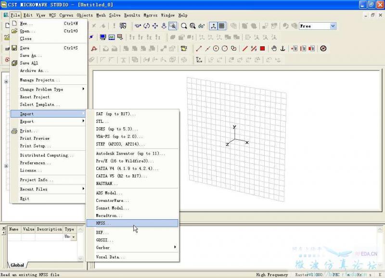The width and height of the screenshot is (385, 278).
Task: Choose Archive As in File menu
Action: [x=49, y=70]
